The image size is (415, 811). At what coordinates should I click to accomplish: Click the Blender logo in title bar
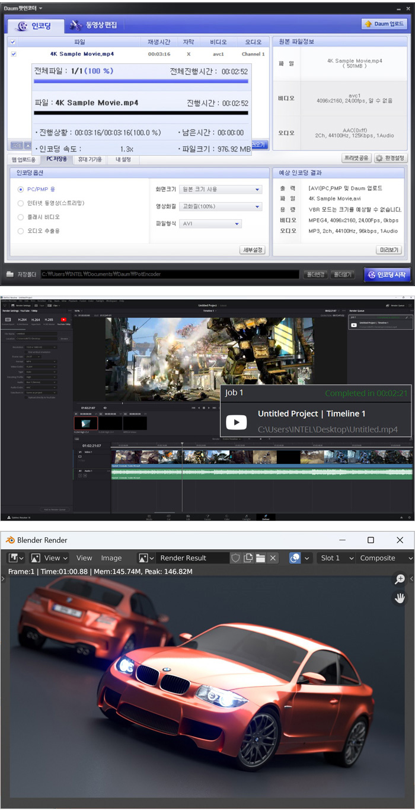click(x=10, y=540)
